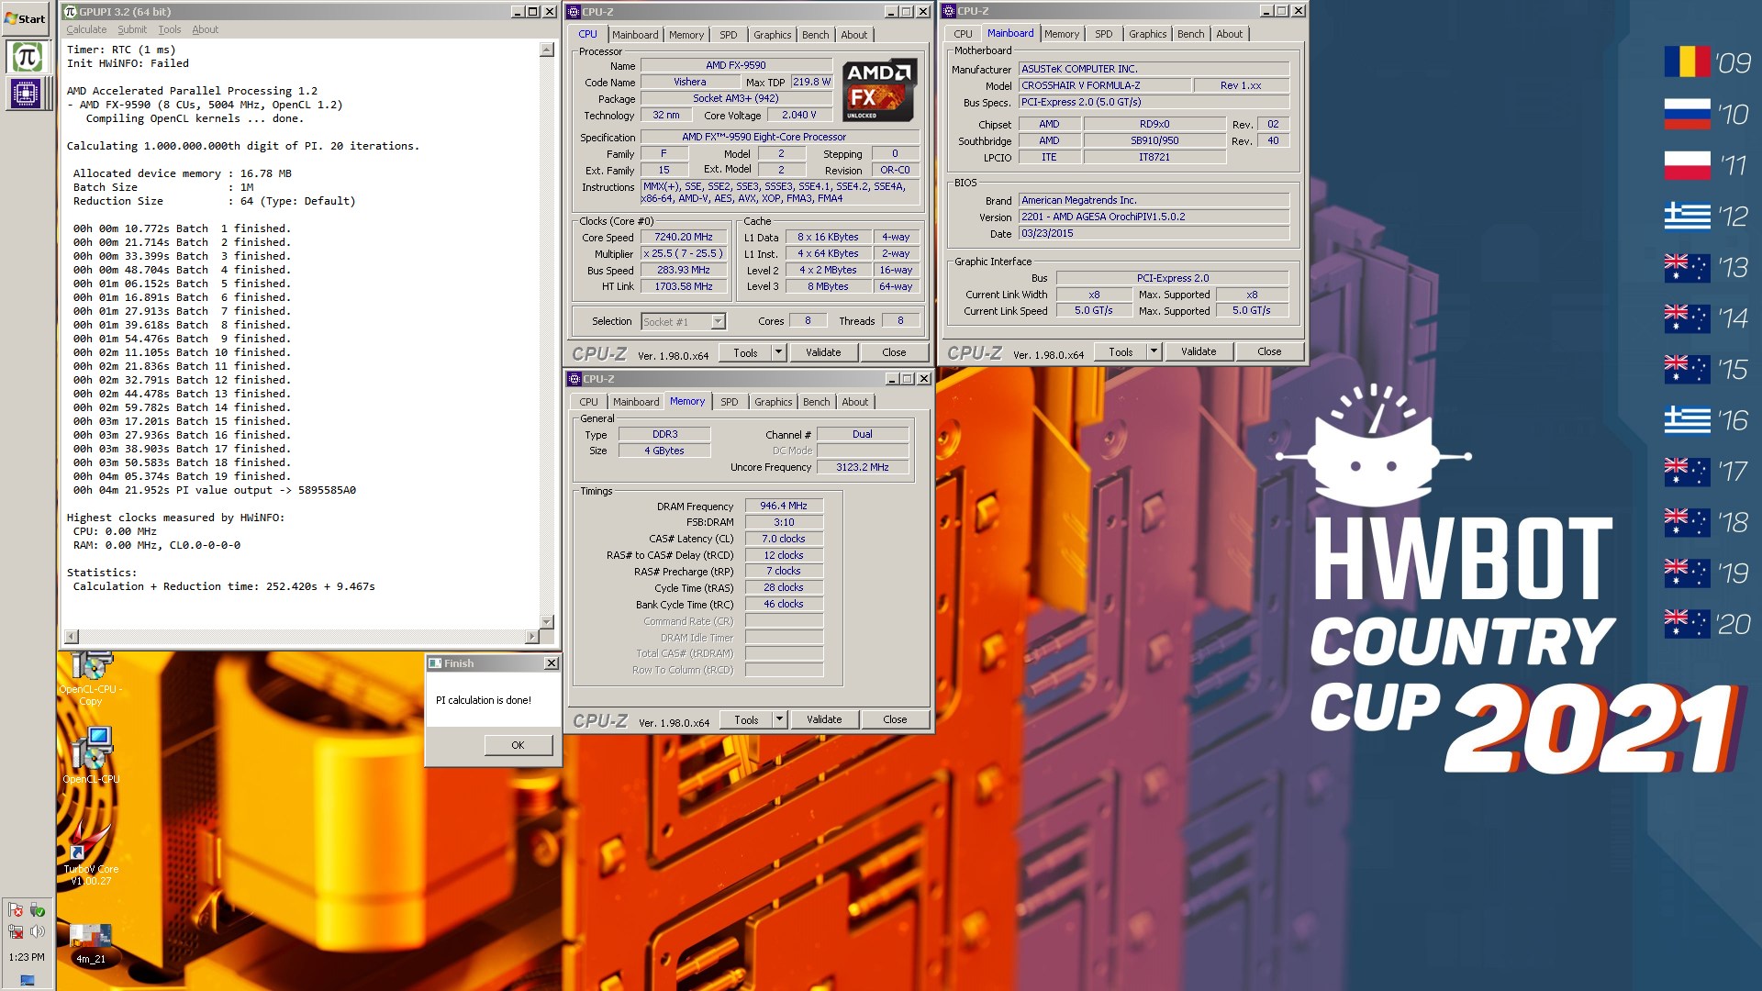Click Close in CPU-Z CPU window
Image resolution: width=1762 pixels, height=991 pixels.
894,352
